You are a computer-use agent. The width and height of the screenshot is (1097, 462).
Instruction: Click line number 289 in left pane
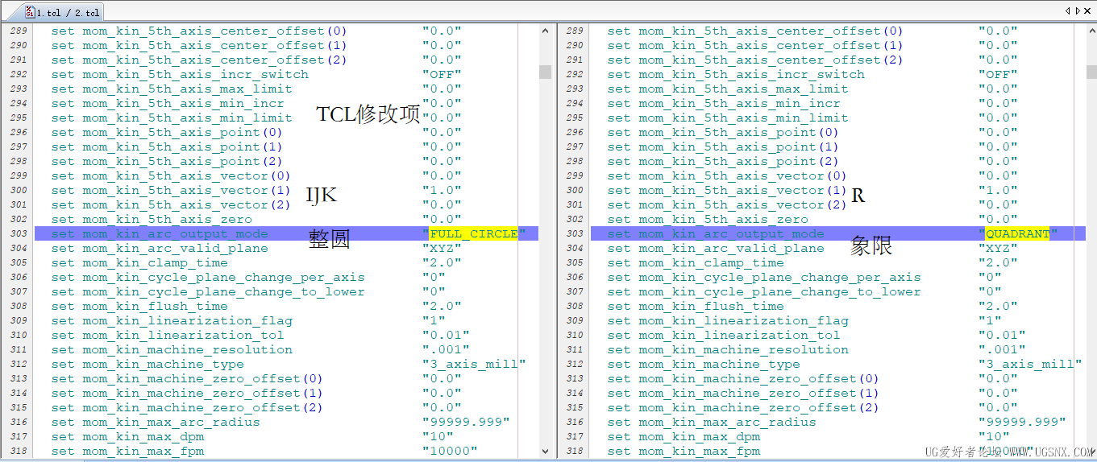tap(19, 31)
